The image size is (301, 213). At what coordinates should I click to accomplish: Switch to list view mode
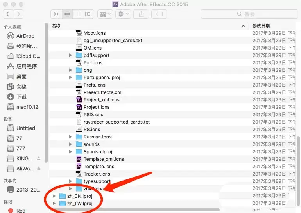pos(67,14)
